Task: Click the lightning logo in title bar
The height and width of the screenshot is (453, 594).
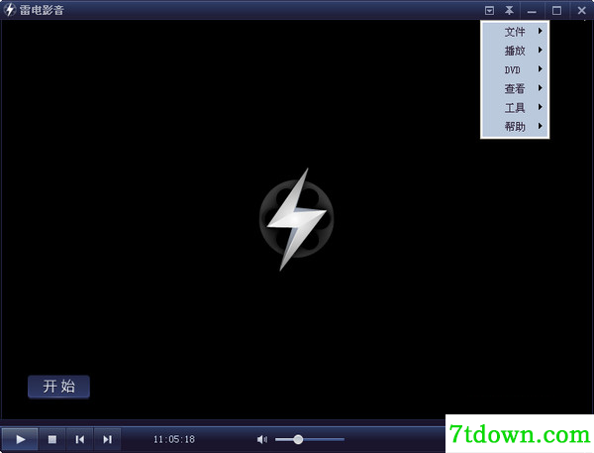Action: click(x=9, y=10)
